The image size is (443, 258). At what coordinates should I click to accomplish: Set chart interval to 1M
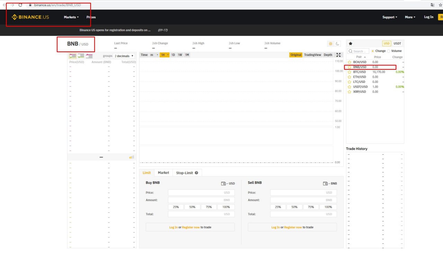pyautogui.click(x=187, y=55)
